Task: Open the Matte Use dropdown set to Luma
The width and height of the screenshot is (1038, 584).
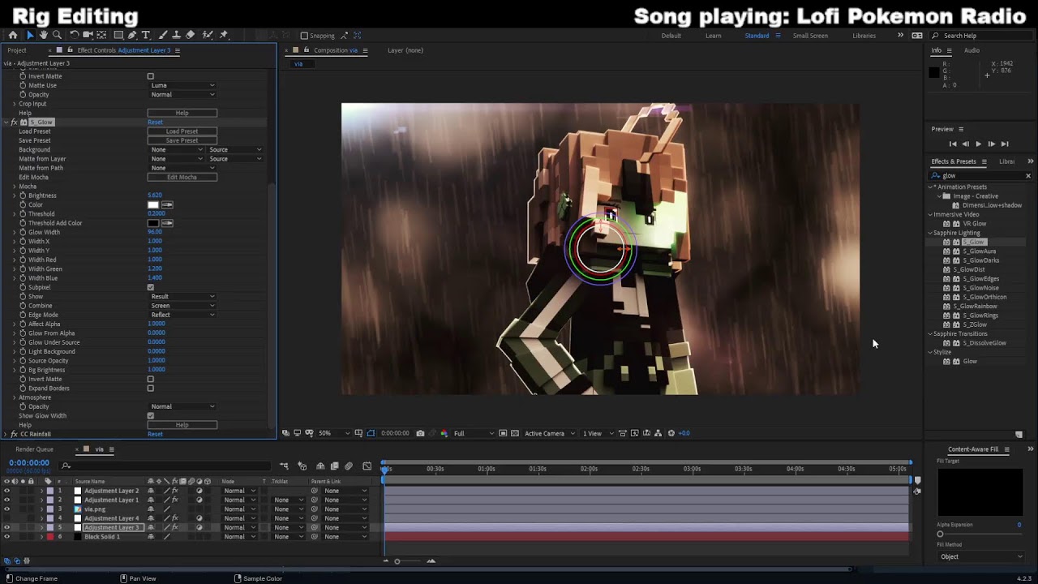Action: tap(182, 85)
